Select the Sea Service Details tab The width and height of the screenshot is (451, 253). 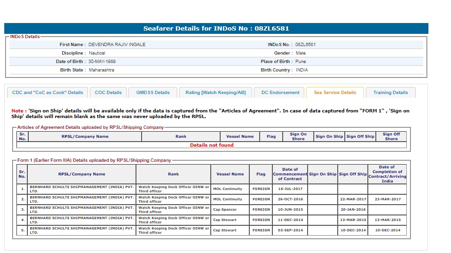tap(335, 93)
